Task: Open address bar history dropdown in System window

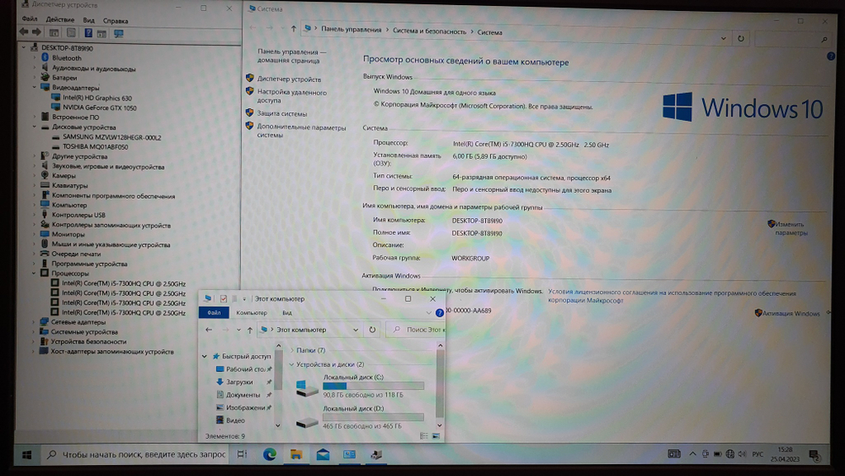Action: pos(723,39)
